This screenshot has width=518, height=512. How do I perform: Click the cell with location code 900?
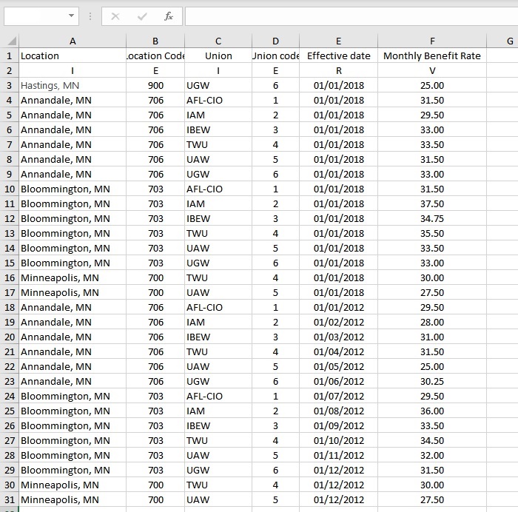coord(155,86)
